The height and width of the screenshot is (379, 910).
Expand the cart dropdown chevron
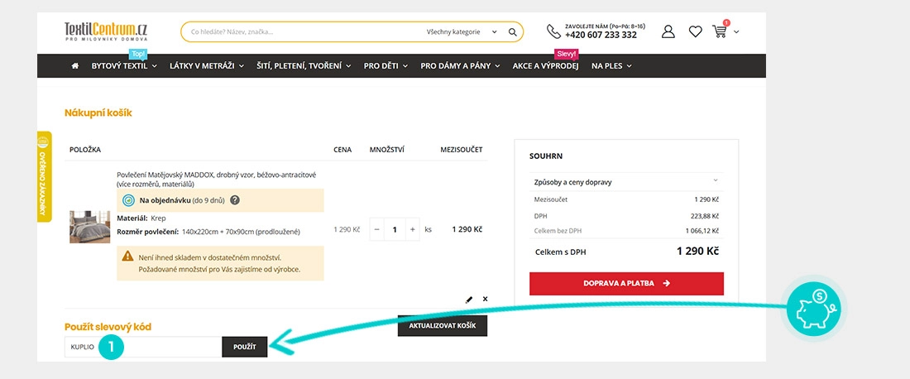click(x=736, y=32)
